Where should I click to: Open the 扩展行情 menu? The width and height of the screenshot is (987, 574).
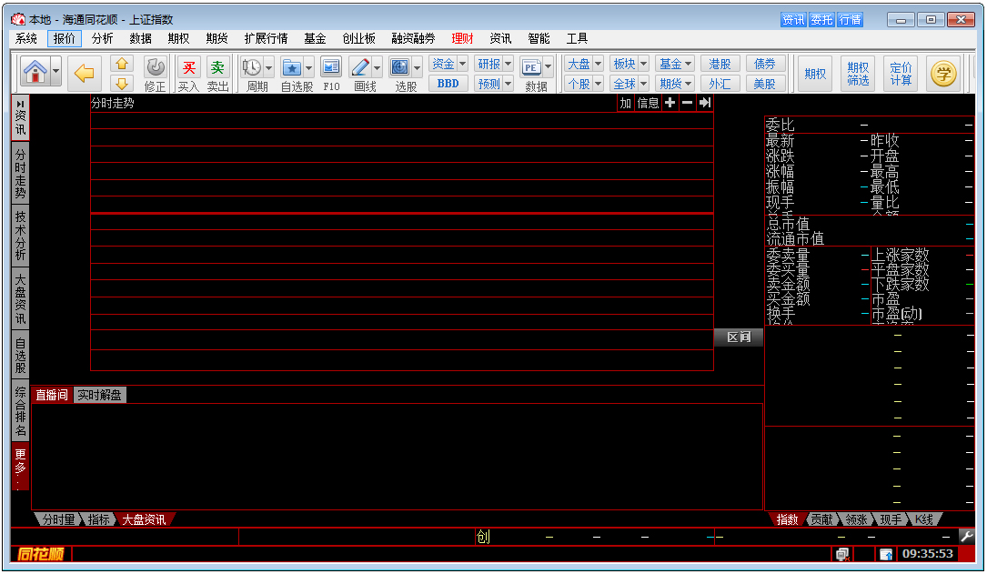[x=266, y=38]
